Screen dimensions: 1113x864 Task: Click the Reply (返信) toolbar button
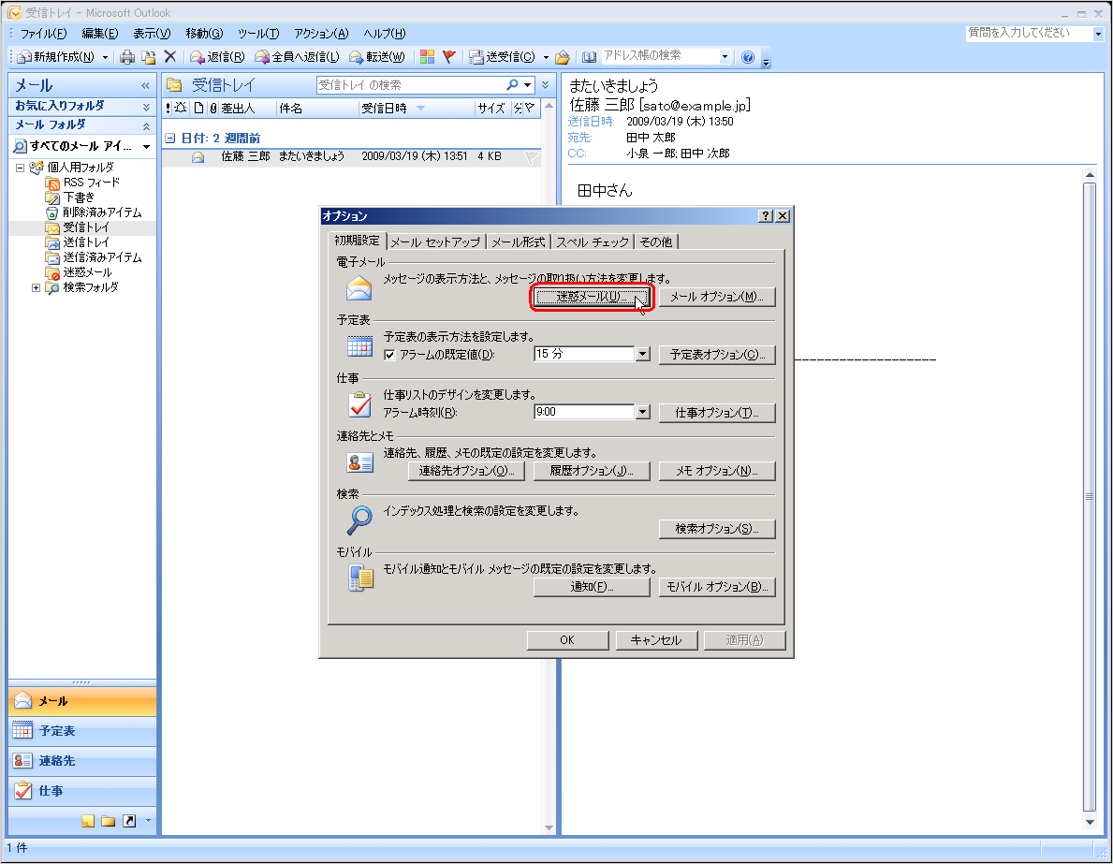click(217, 57)
